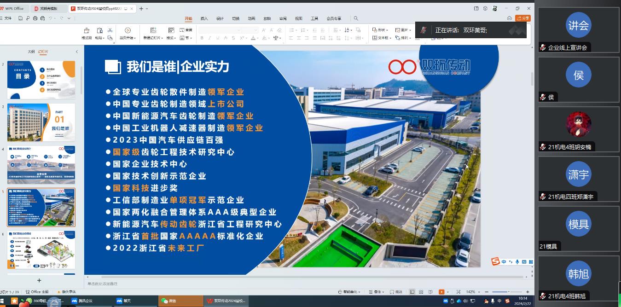Screen dimensions: 621x307
Task: Open the Section (节) dropdown
Action: 186,38
